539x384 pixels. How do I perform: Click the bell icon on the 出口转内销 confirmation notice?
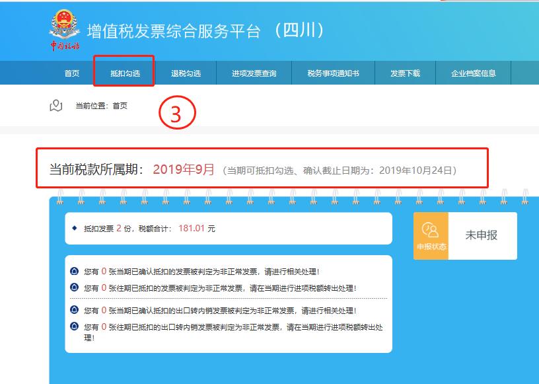[x=75, y=309]
